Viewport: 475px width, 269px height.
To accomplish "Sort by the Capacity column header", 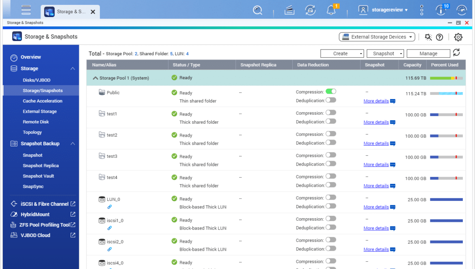I will coord(412,65).
